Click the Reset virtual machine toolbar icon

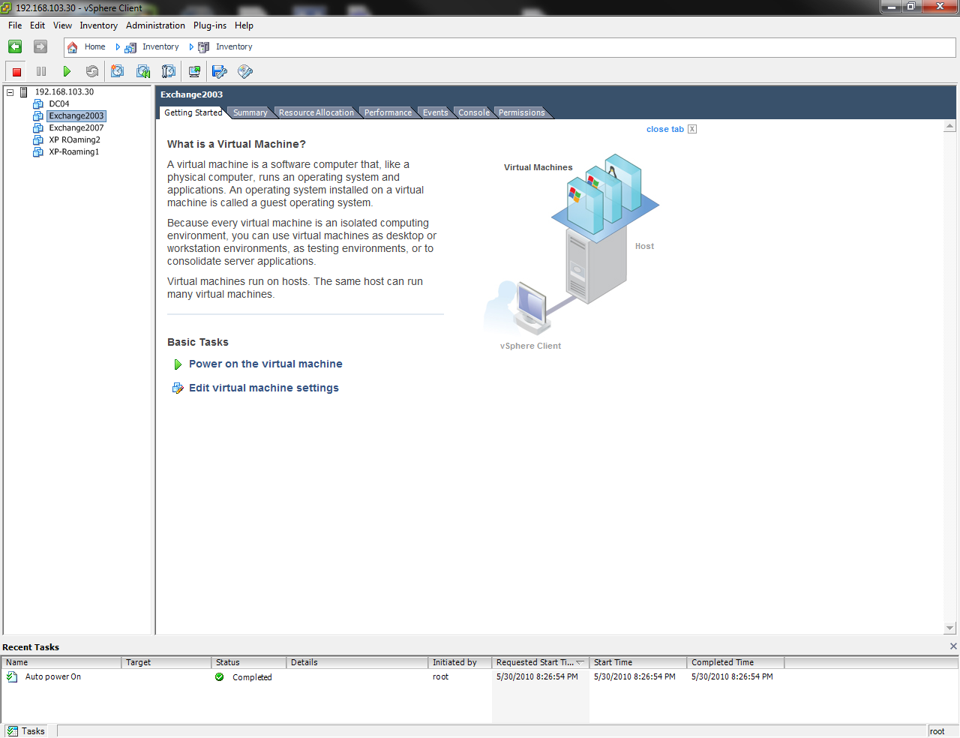92,72
